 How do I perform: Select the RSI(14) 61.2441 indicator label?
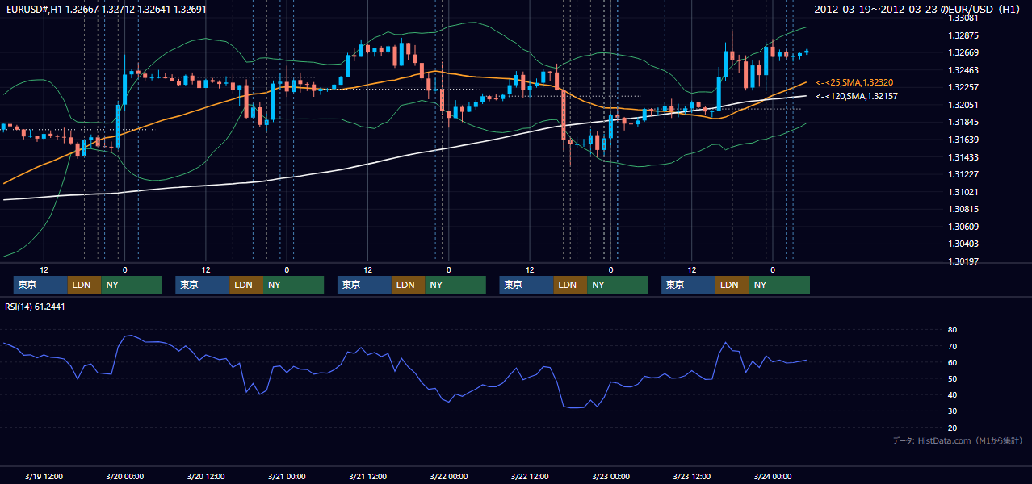pyautogui.click(x=36, y=307)
